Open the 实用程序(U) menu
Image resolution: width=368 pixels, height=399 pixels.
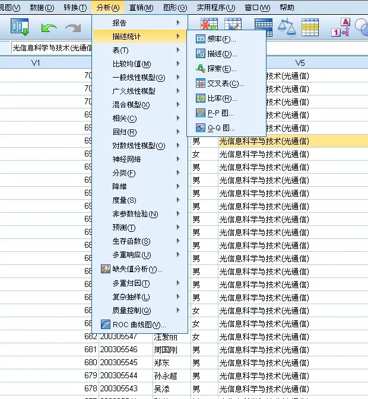[x=215, y=8]
